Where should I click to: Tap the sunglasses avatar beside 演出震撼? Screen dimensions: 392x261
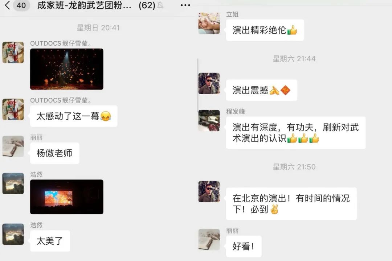point(209,83)
